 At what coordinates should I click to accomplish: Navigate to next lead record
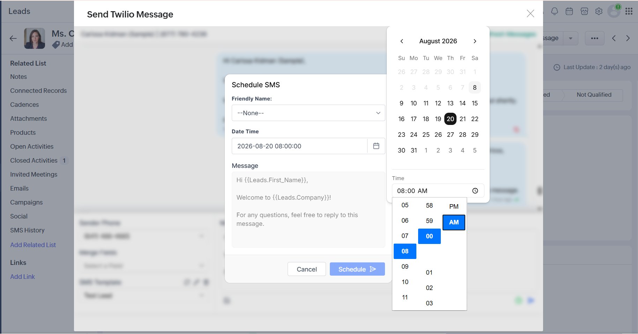pyautogui.click(x=628, y=38)
